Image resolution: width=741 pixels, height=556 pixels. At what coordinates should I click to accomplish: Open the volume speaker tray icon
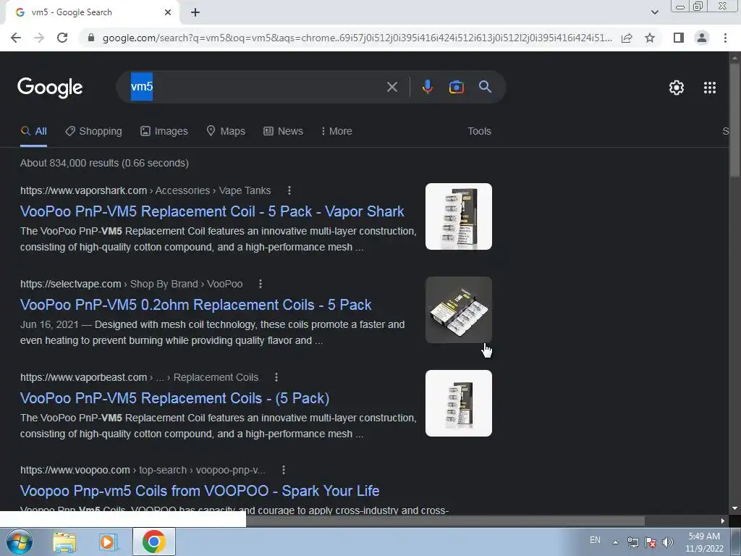point(667,542)
